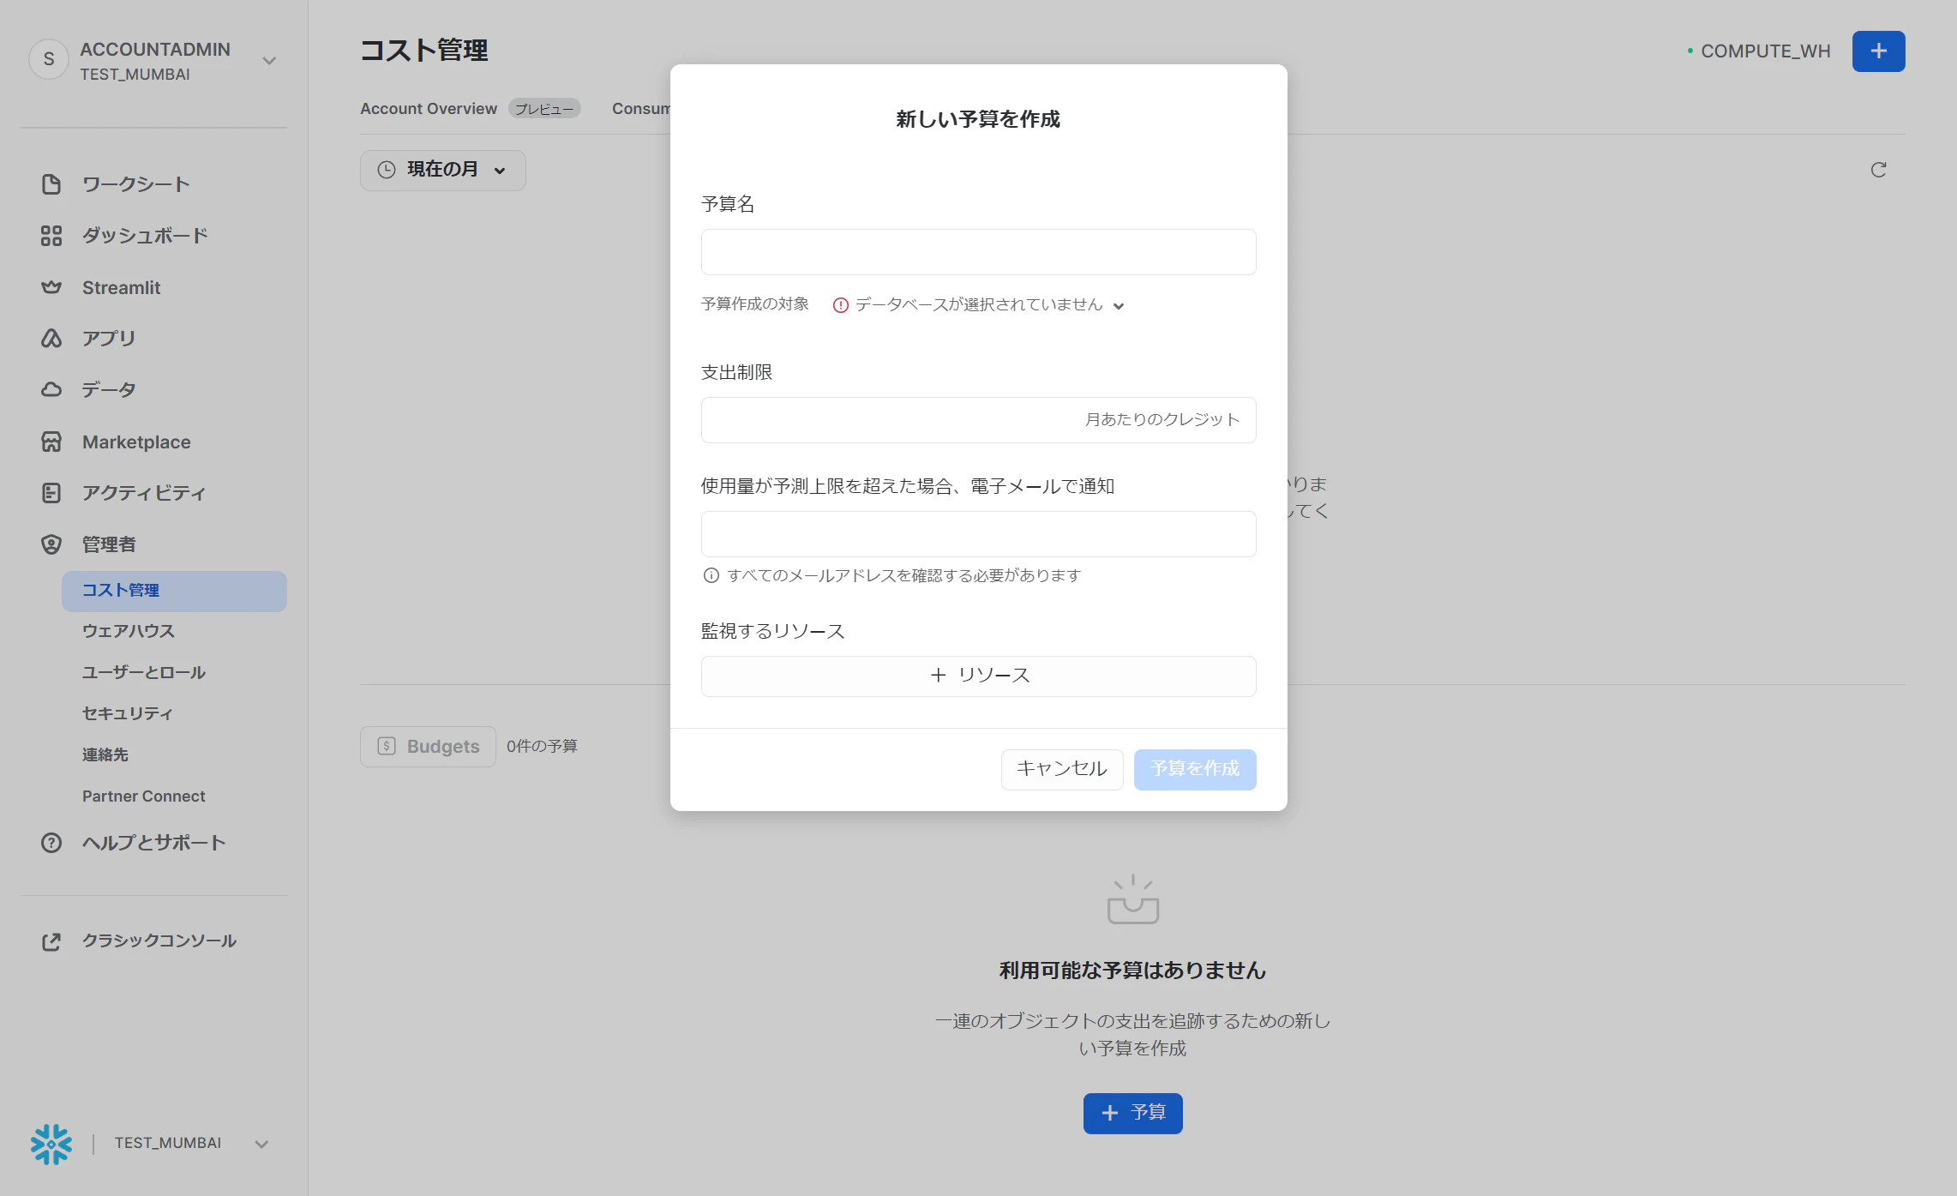Screen dimensions: 1957x1196
Task: Click the Snowflake logo at bottom left
Action: pyautogui.click(x=51, y=1144)
